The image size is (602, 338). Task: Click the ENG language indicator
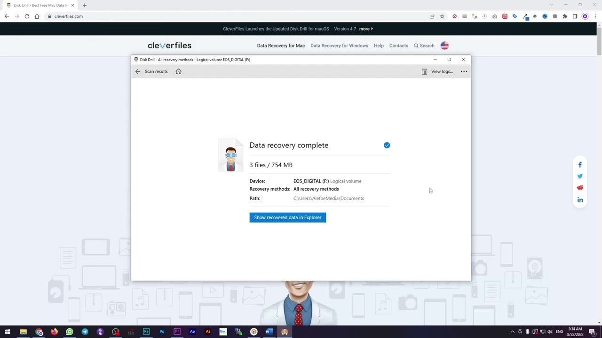pyautogui.click(x=559, y=332)
